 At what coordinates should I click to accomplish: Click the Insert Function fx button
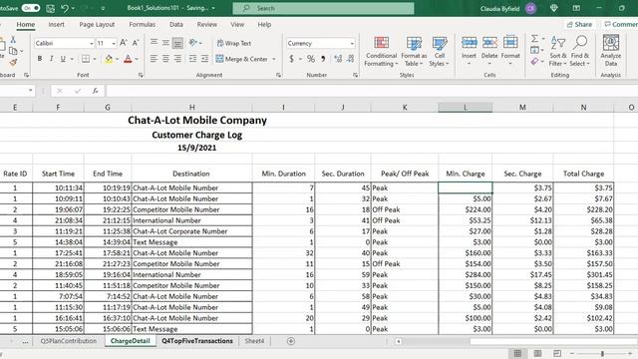click(95, 91)
